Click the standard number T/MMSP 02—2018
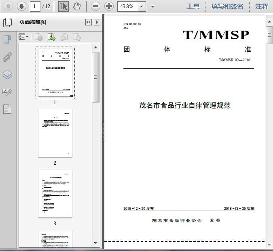Viewport: 273px width, 251px height. pyautogui.click(x=234, y=60)
